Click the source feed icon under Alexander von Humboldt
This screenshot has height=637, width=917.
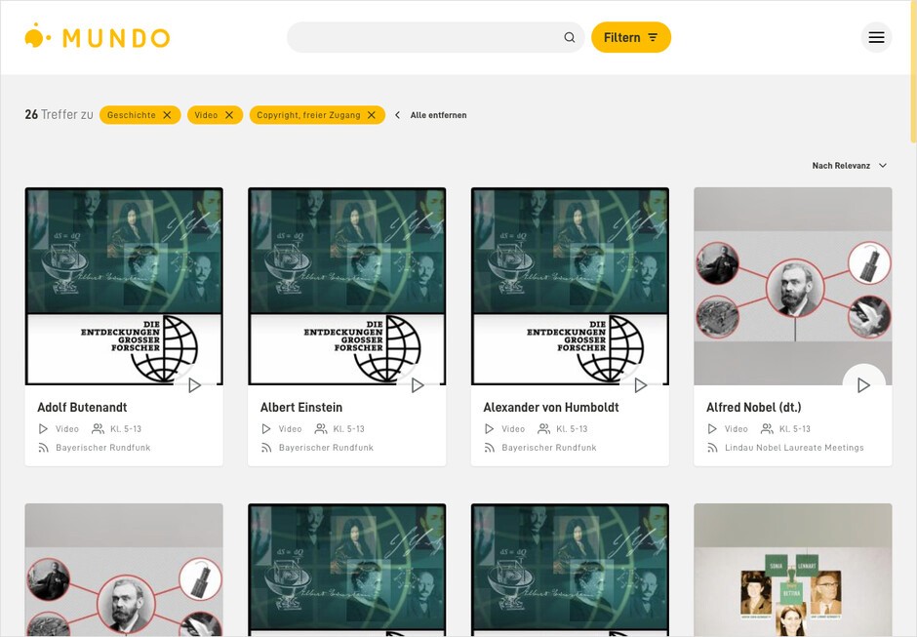[x=489, y=448]
